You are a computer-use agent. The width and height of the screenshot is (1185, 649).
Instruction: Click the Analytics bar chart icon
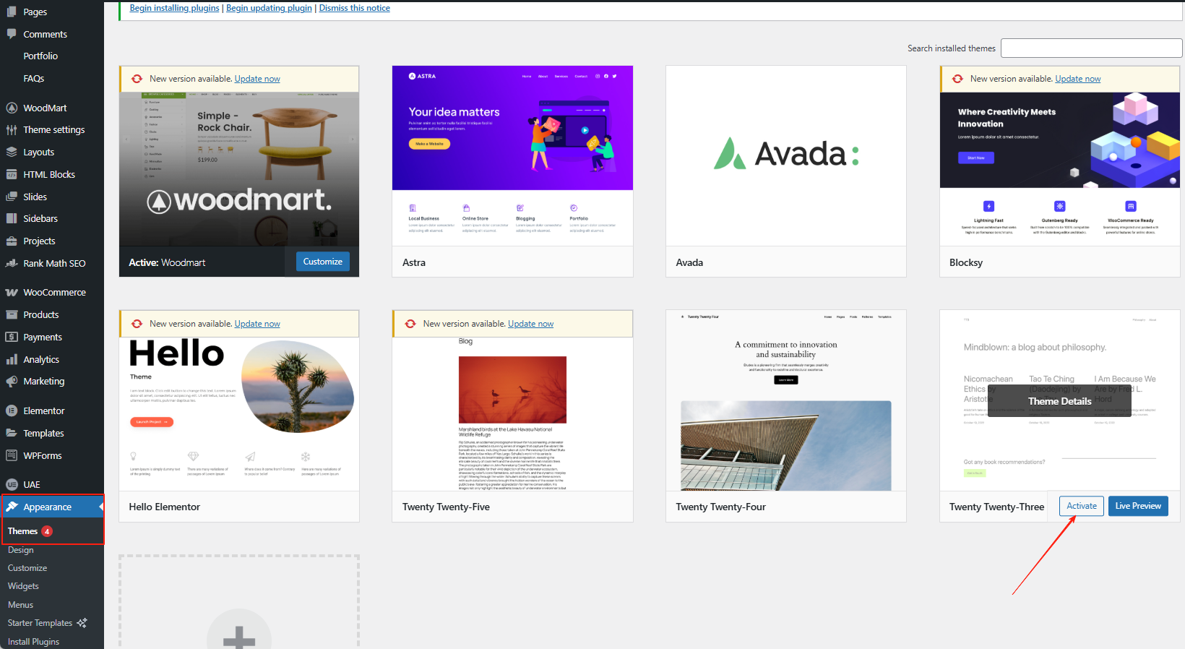[12, 359]
